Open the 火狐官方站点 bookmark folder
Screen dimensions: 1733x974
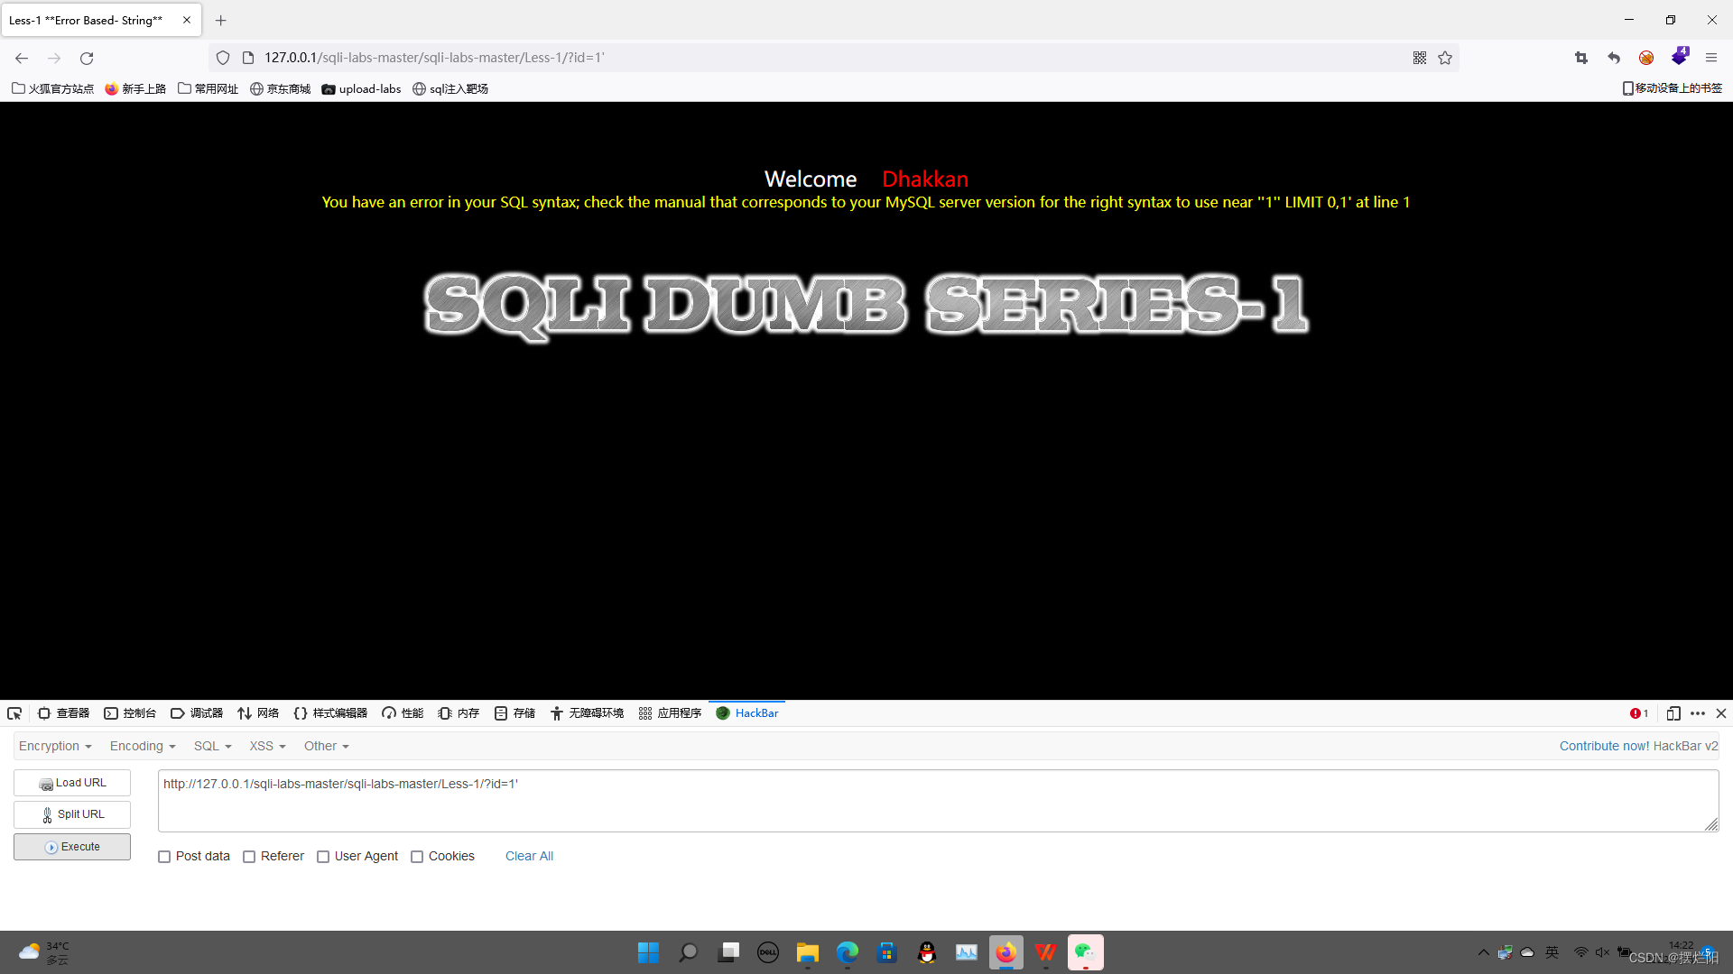tap(52, 88)
